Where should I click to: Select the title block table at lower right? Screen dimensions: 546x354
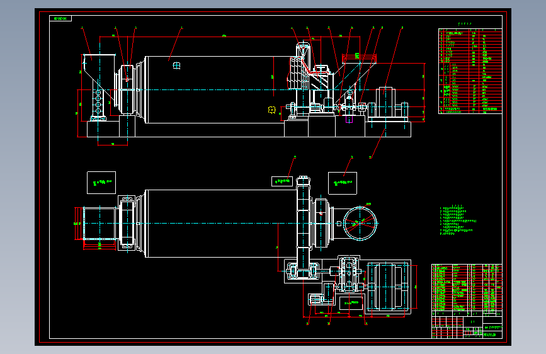(467, 301)
